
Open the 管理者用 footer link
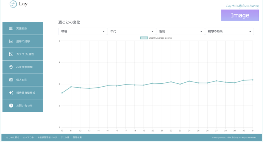tap(77, 137)
